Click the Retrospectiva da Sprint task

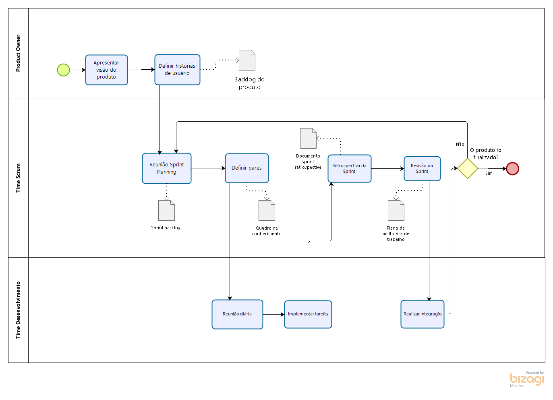(350, 168)
